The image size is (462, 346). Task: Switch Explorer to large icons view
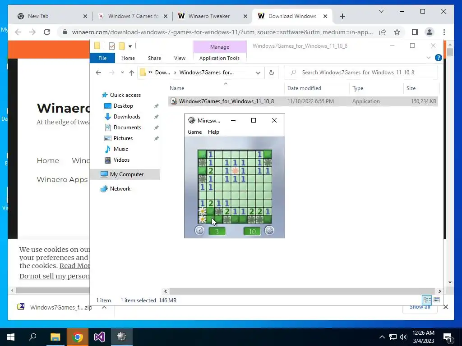coord(437,300)
